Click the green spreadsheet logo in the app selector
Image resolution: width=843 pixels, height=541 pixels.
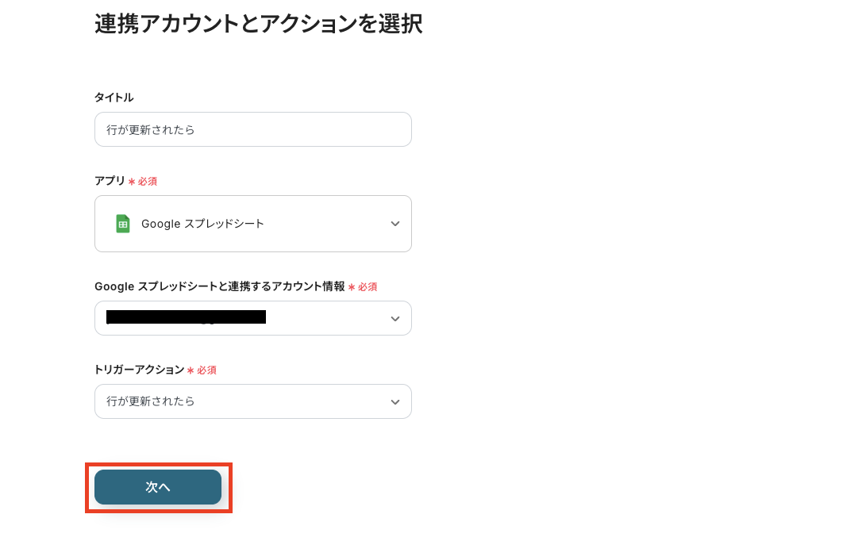(x=122, y=223)
